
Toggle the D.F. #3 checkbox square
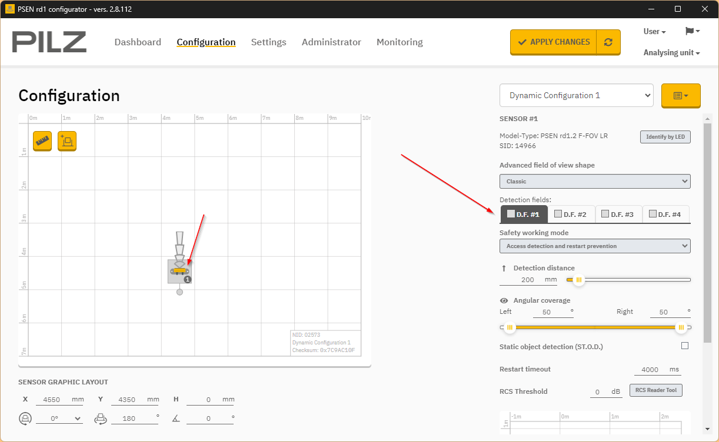pyautogui.click(x=605, y=214)
